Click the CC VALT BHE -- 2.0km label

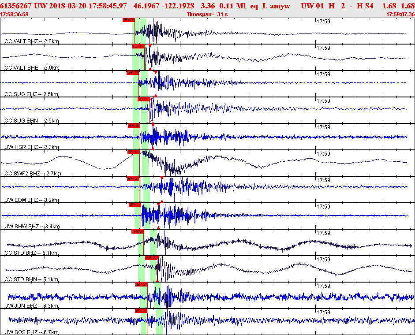pyautogui.click(x=32, y=68)
